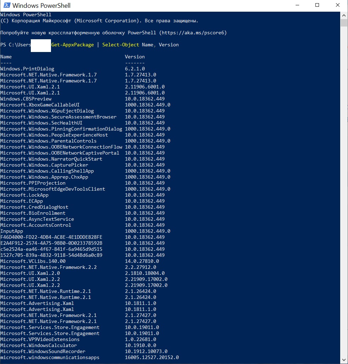Select Microsoft.BioEnrollment entry

[x=33, y=213]
